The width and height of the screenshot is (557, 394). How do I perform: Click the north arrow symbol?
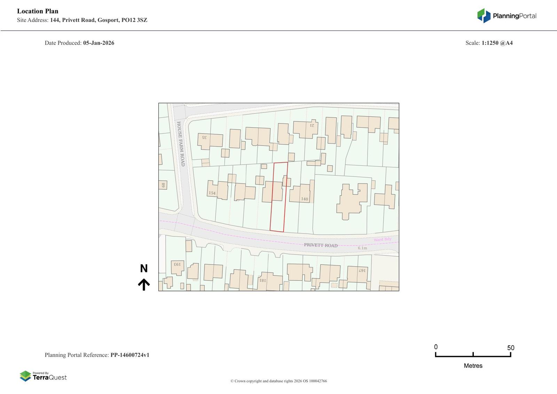pos(144,284)
